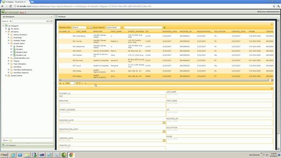Expand Exchange folder

coord(8,37)
